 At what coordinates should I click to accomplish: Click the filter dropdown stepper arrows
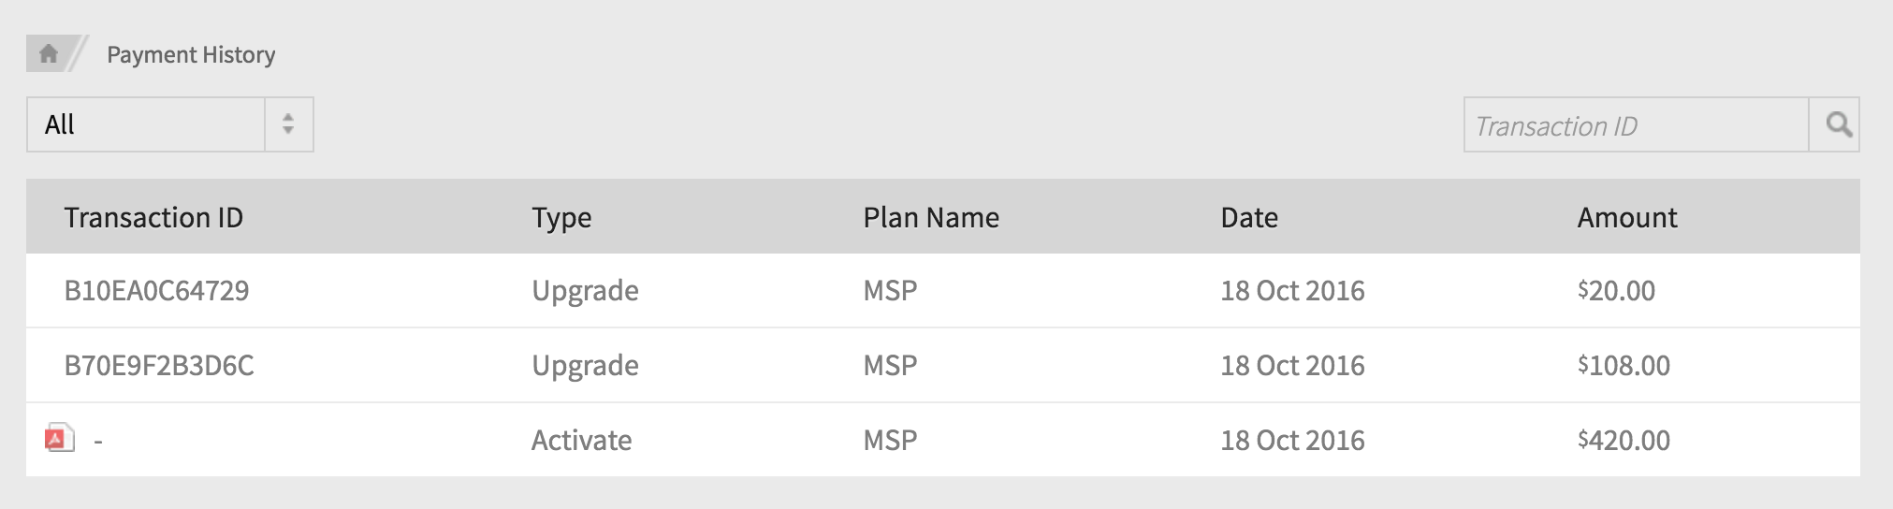click(x=288, y=125)
